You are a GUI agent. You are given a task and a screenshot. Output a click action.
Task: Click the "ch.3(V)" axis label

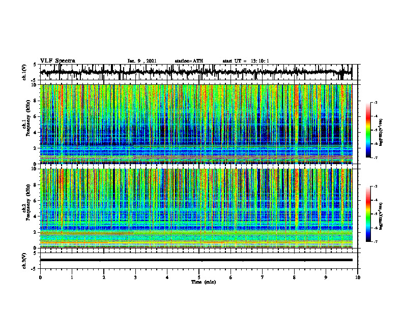coord(24,261)
